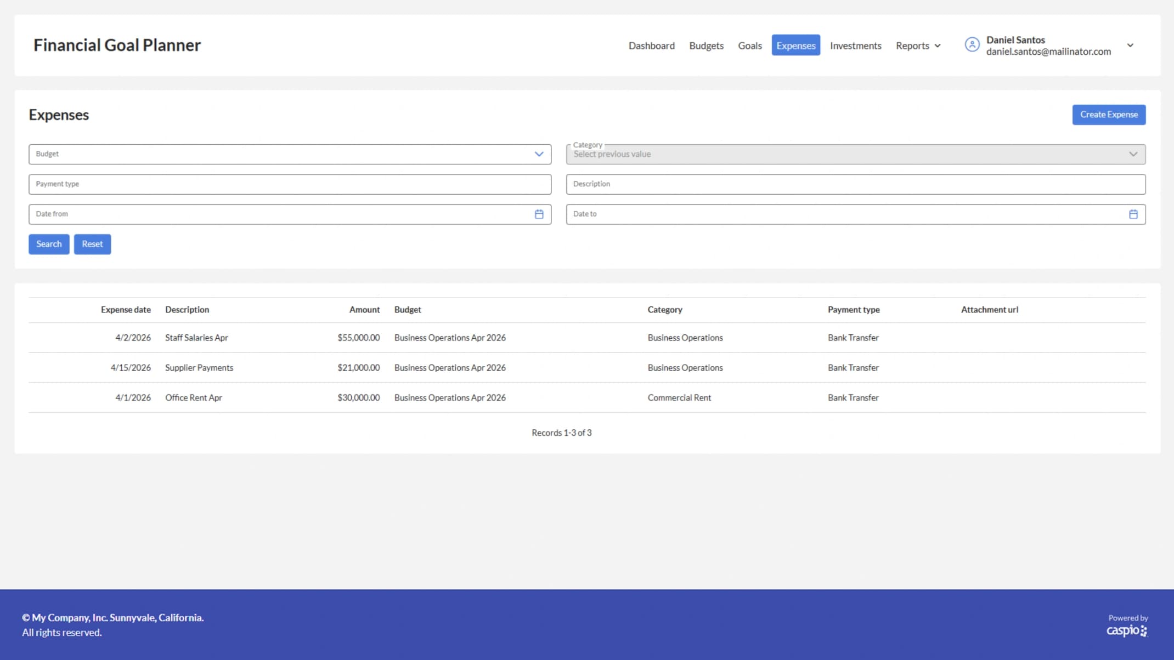
Task: Sort by Budget column header
Action: click(x=408, y=310)
